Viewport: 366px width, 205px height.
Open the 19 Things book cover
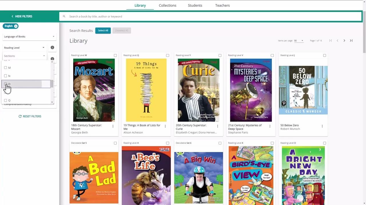[x=146, y=90]
